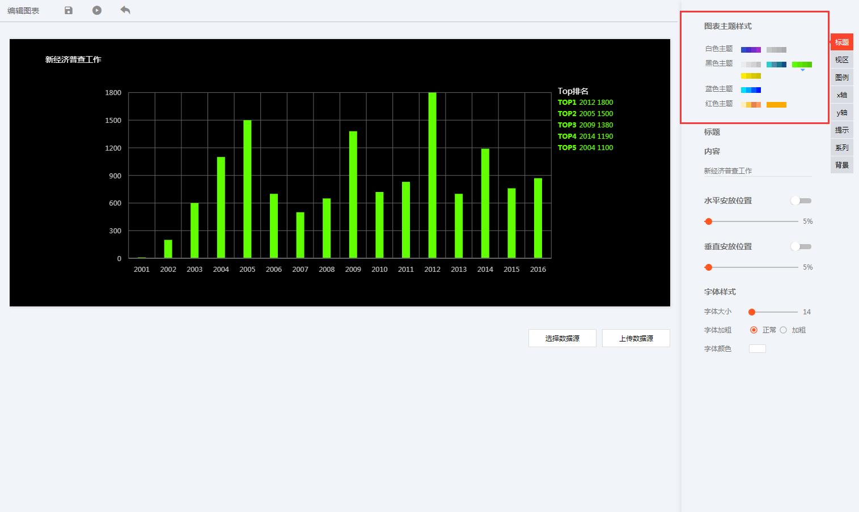The image size is (859, 512).
Task: Click the 2009 bar in chart
Action: pyautogui.click(x=353, y=195)
